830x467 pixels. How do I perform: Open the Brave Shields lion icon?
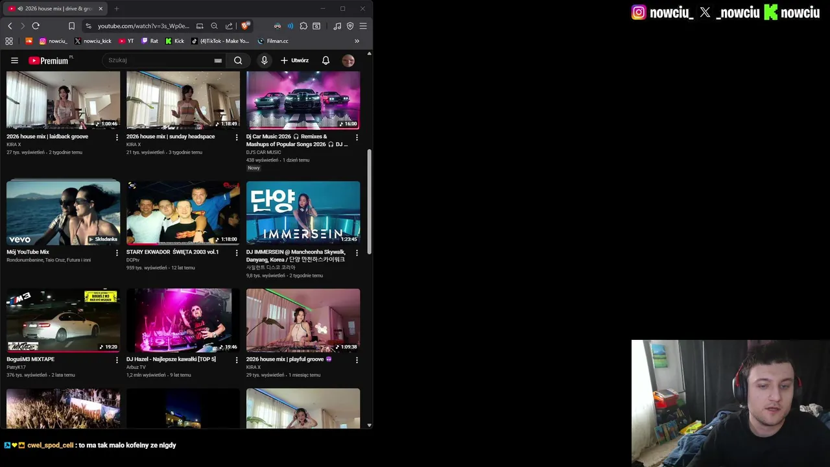245,26
